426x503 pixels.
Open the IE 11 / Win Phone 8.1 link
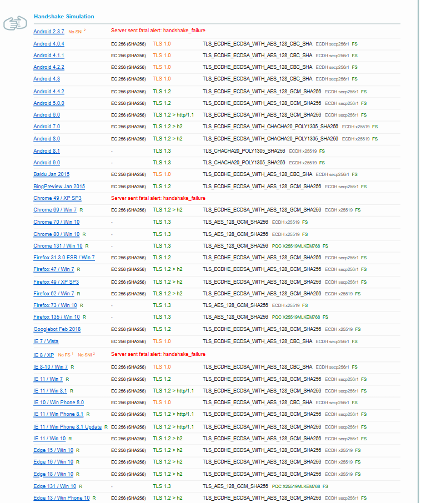58,414
